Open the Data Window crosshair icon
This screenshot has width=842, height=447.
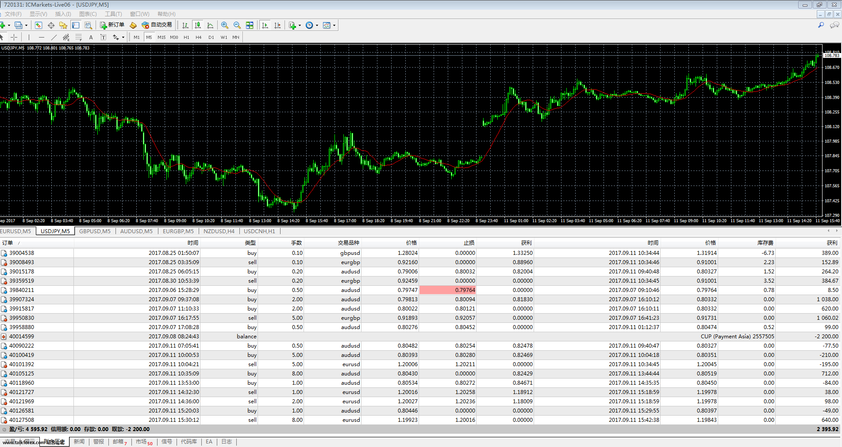[x=51, y=25]
